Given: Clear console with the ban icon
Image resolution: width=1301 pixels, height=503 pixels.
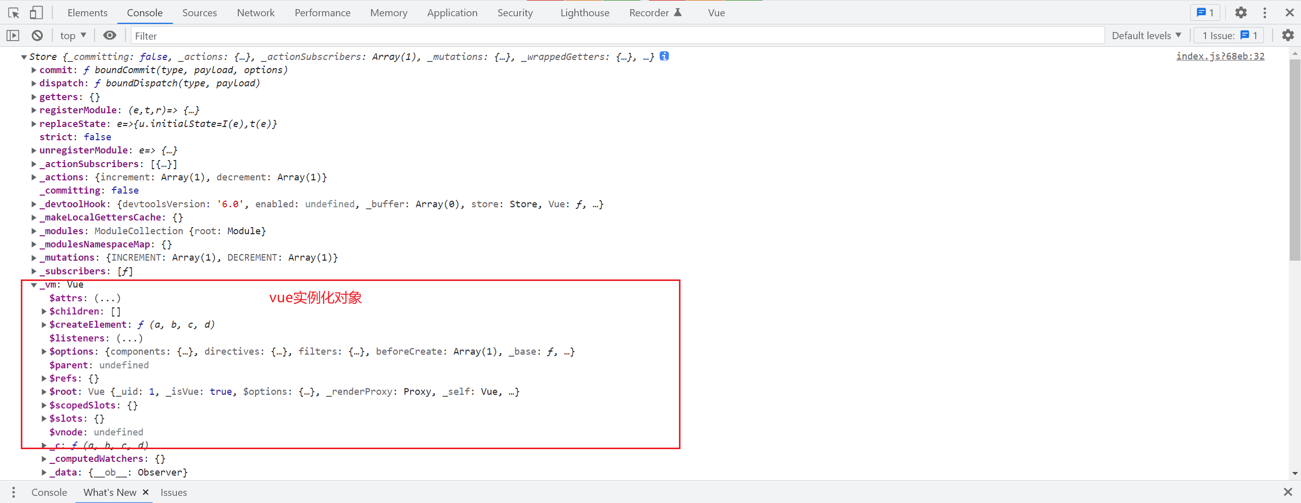Looking at the screenshot, I should tap(37, 36).
